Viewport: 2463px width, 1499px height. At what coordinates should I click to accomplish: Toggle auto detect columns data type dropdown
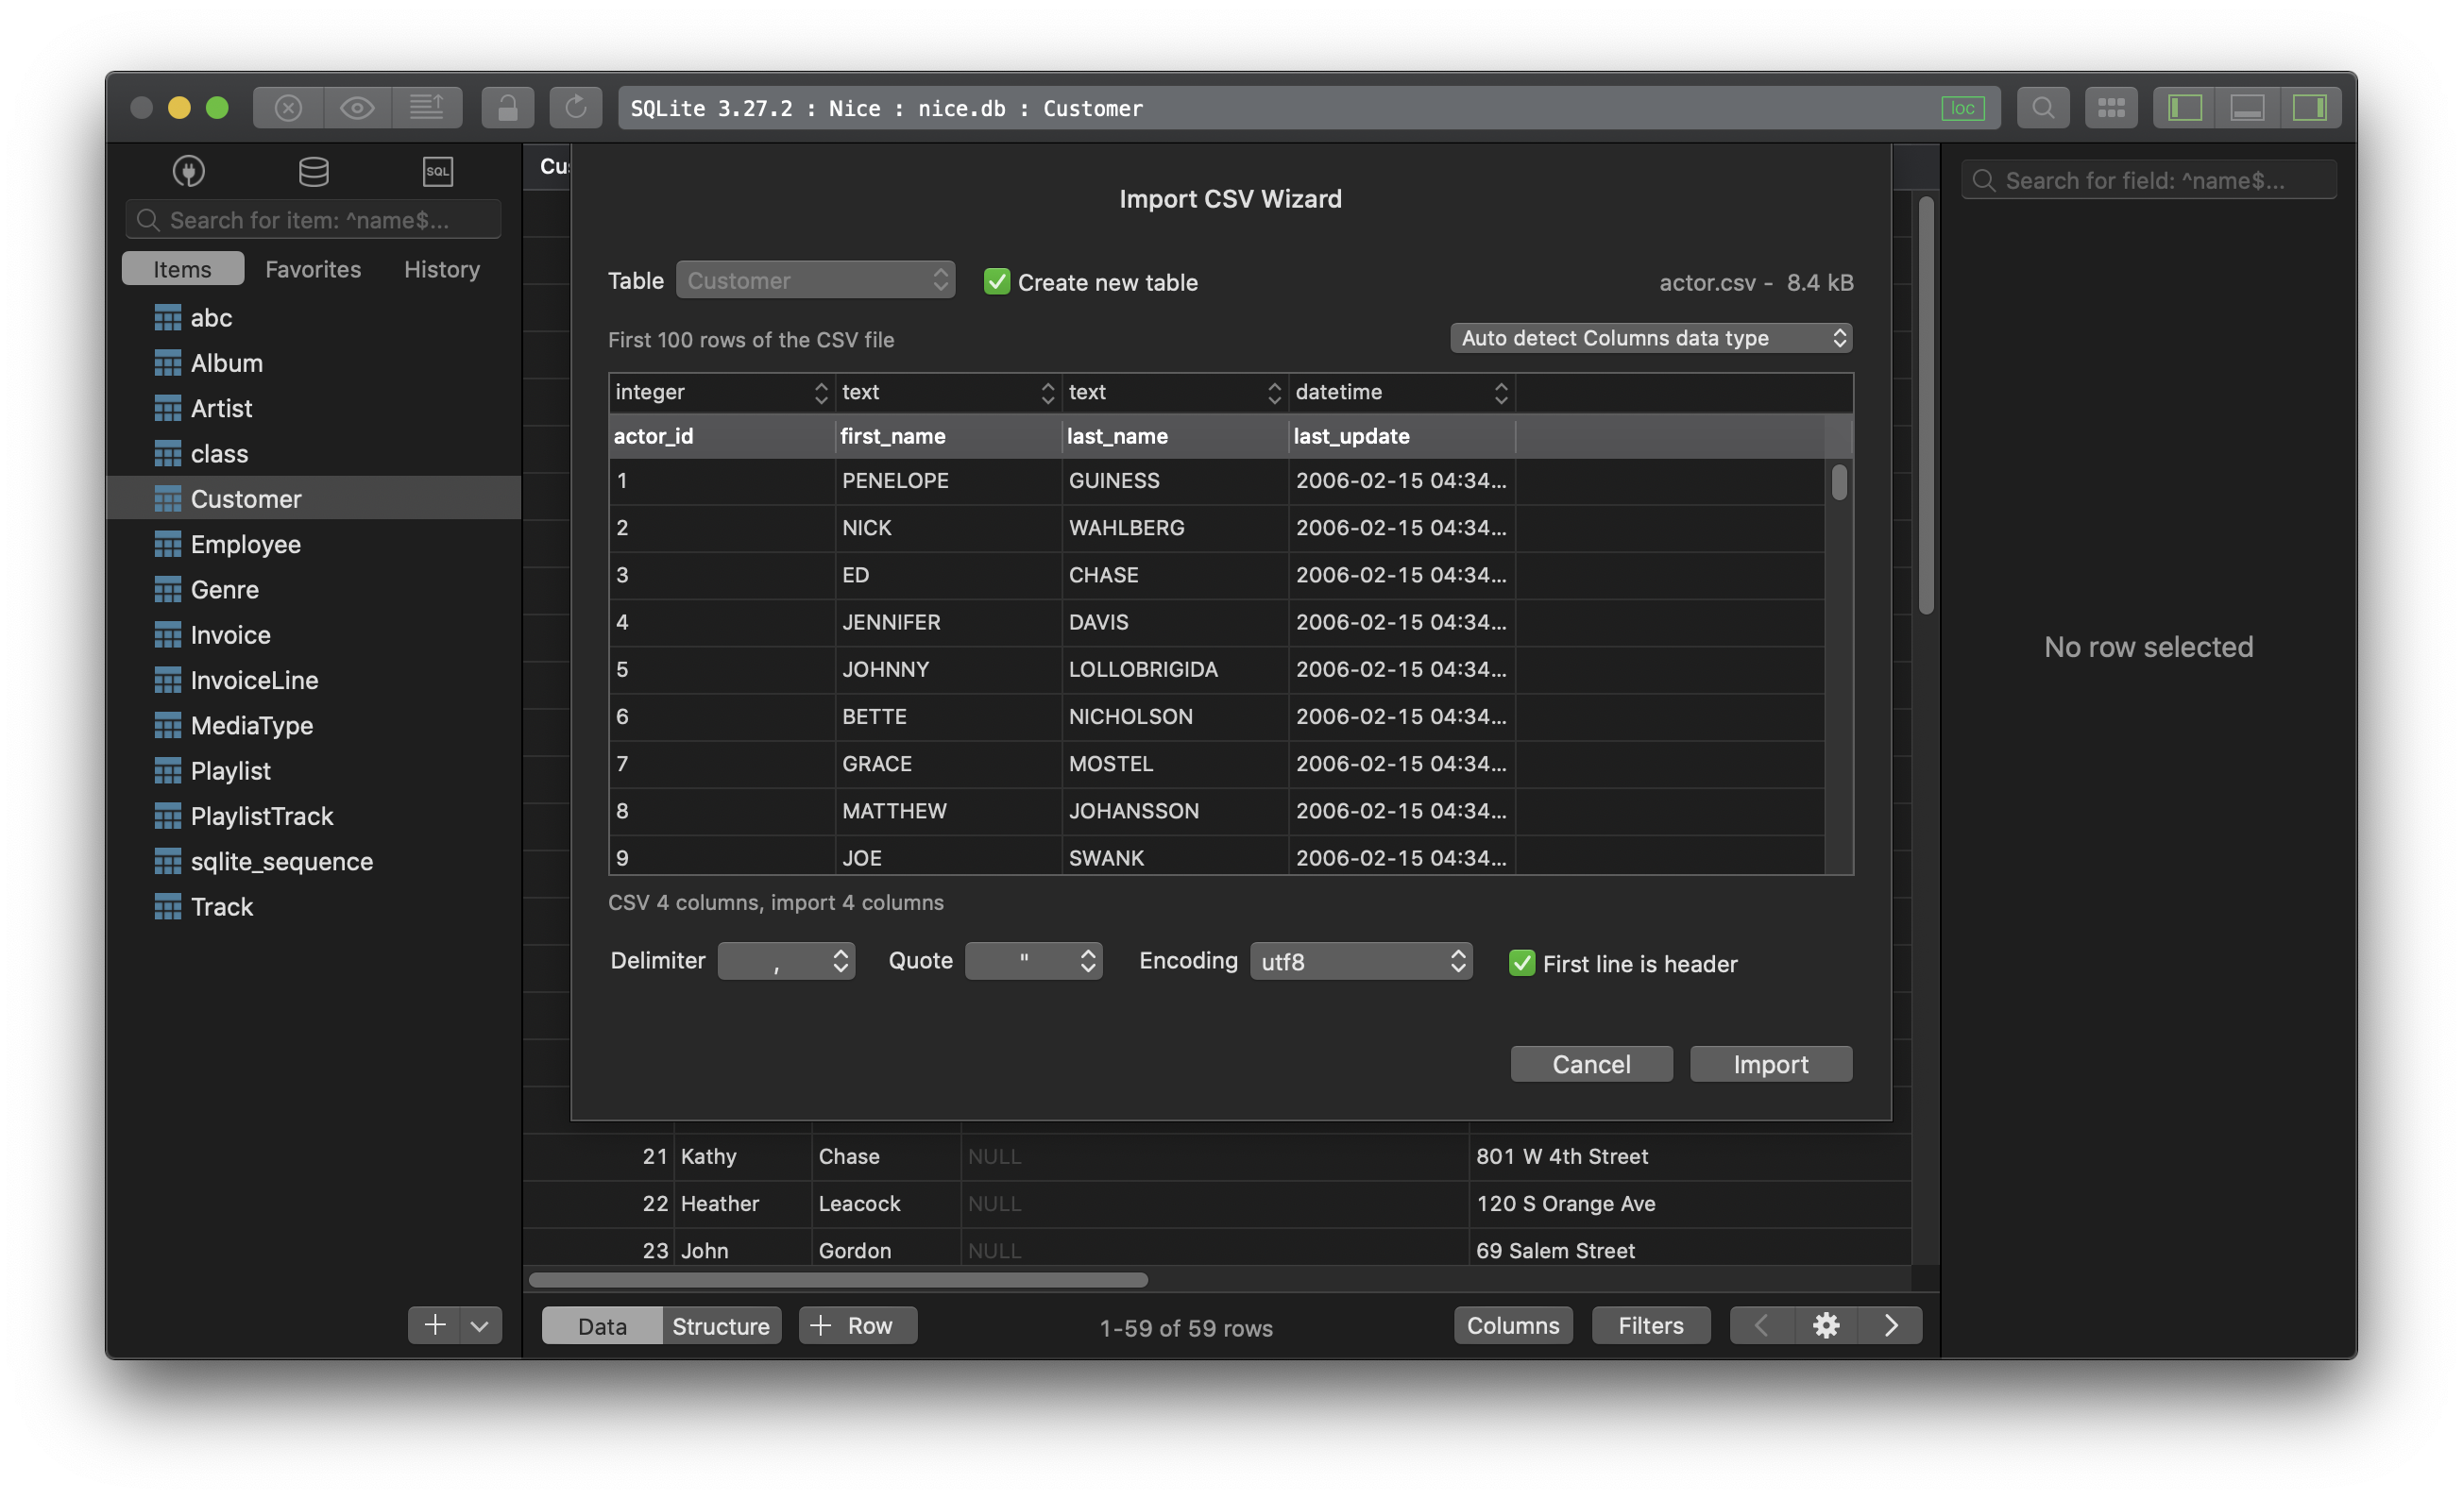1648,338
